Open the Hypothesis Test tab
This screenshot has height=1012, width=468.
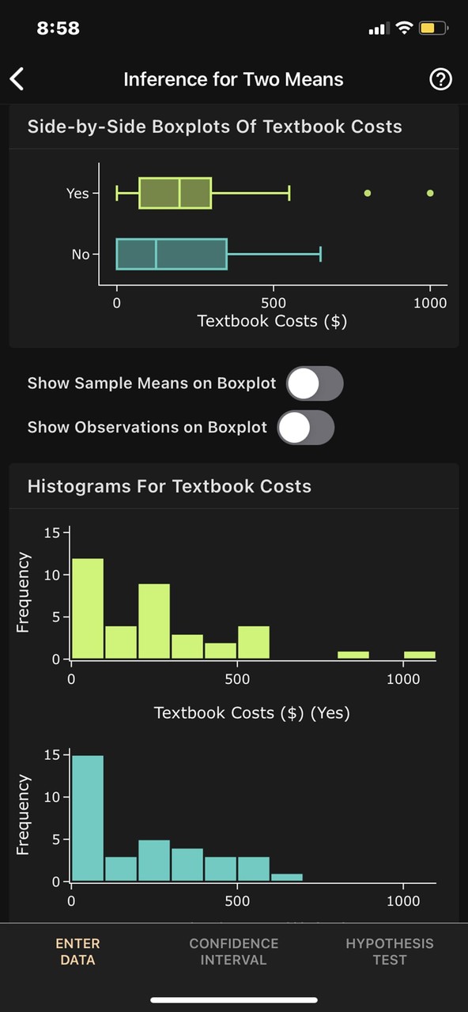390,951
